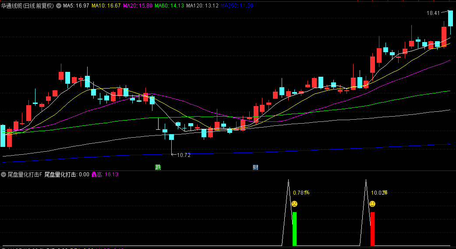
Task: Click the MA5: 16.97 label
Action: tap(76, 6)
